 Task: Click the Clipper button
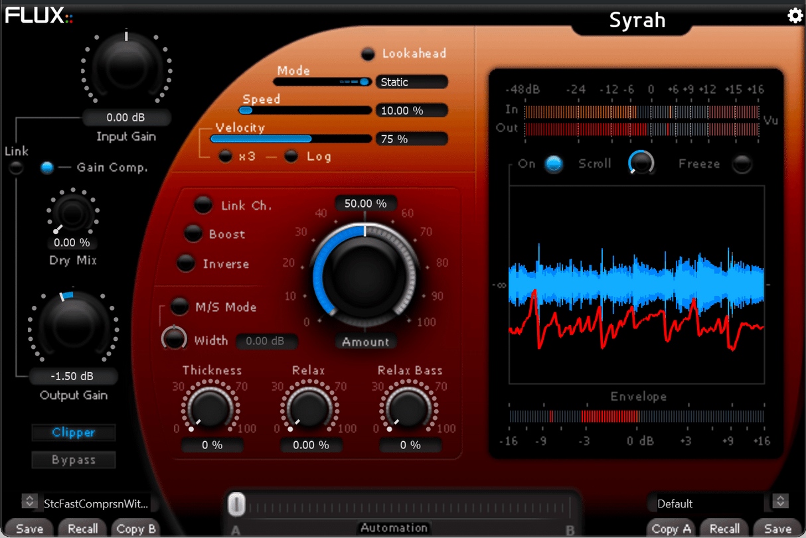coord(73,433)
